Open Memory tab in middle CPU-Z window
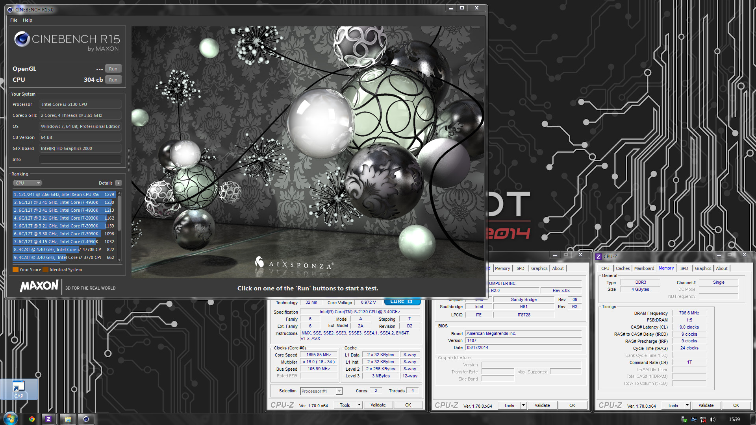This screenshot has height=425, width=756. pyautogui.click(x=502, y=268)
